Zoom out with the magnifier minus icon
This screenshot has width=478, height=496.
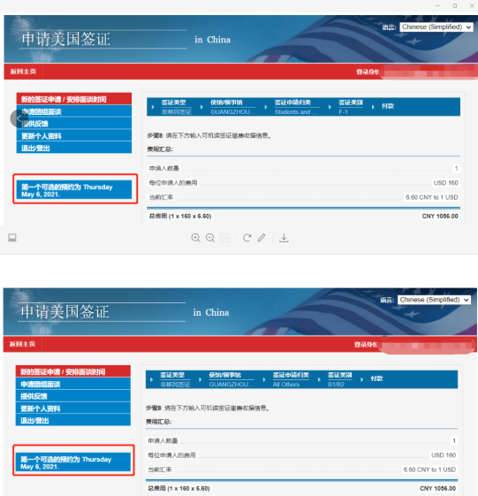(210, 238)
